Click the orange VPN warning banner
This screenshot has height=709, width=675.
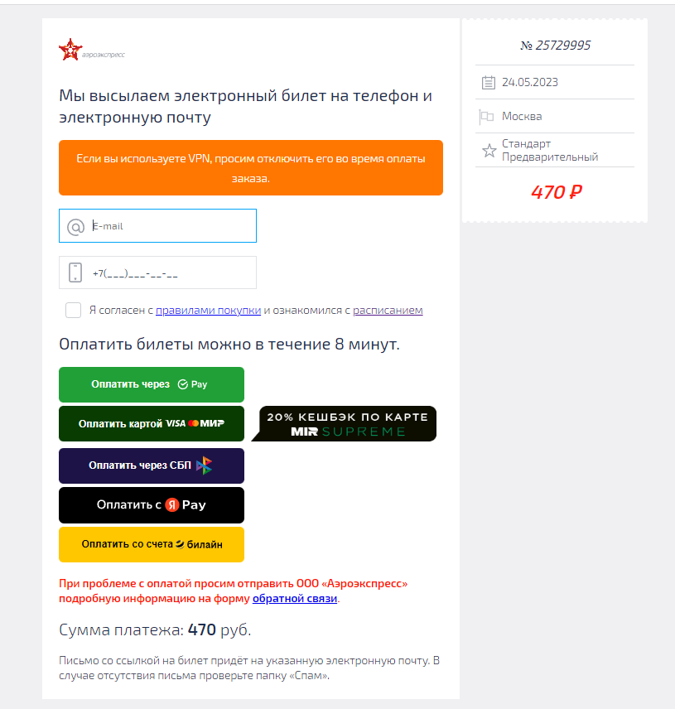pyautogui.click(x=251, y=168)
